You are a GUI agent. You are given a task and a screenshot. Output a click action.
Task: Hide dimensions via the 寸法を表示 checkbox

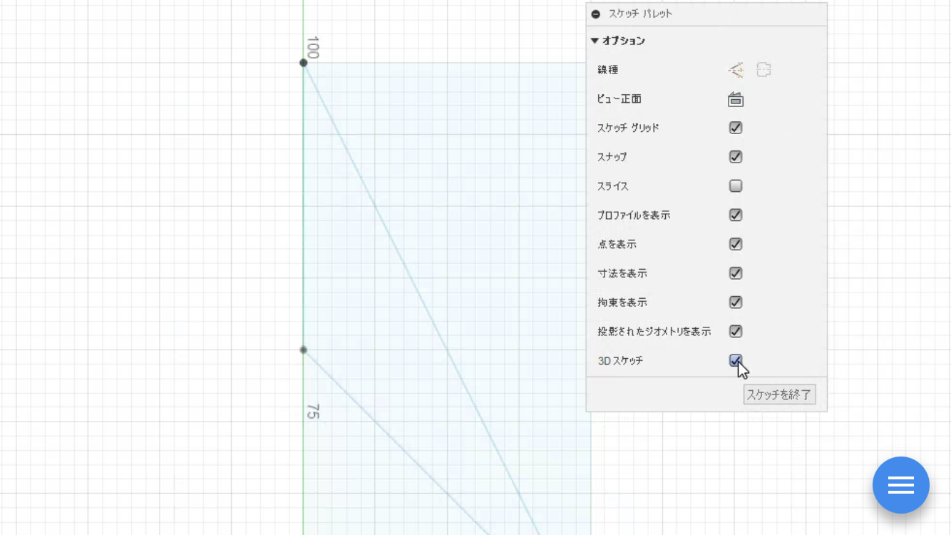[736, 273]
